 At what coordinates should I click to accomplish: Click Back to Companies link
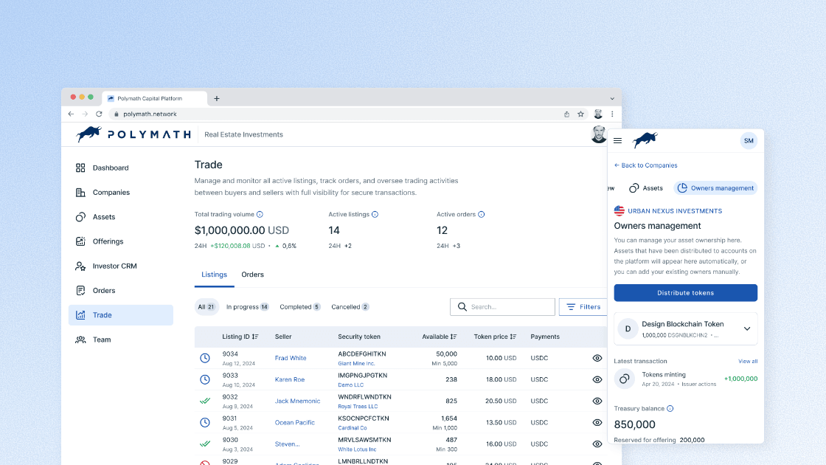click(646, 165)
